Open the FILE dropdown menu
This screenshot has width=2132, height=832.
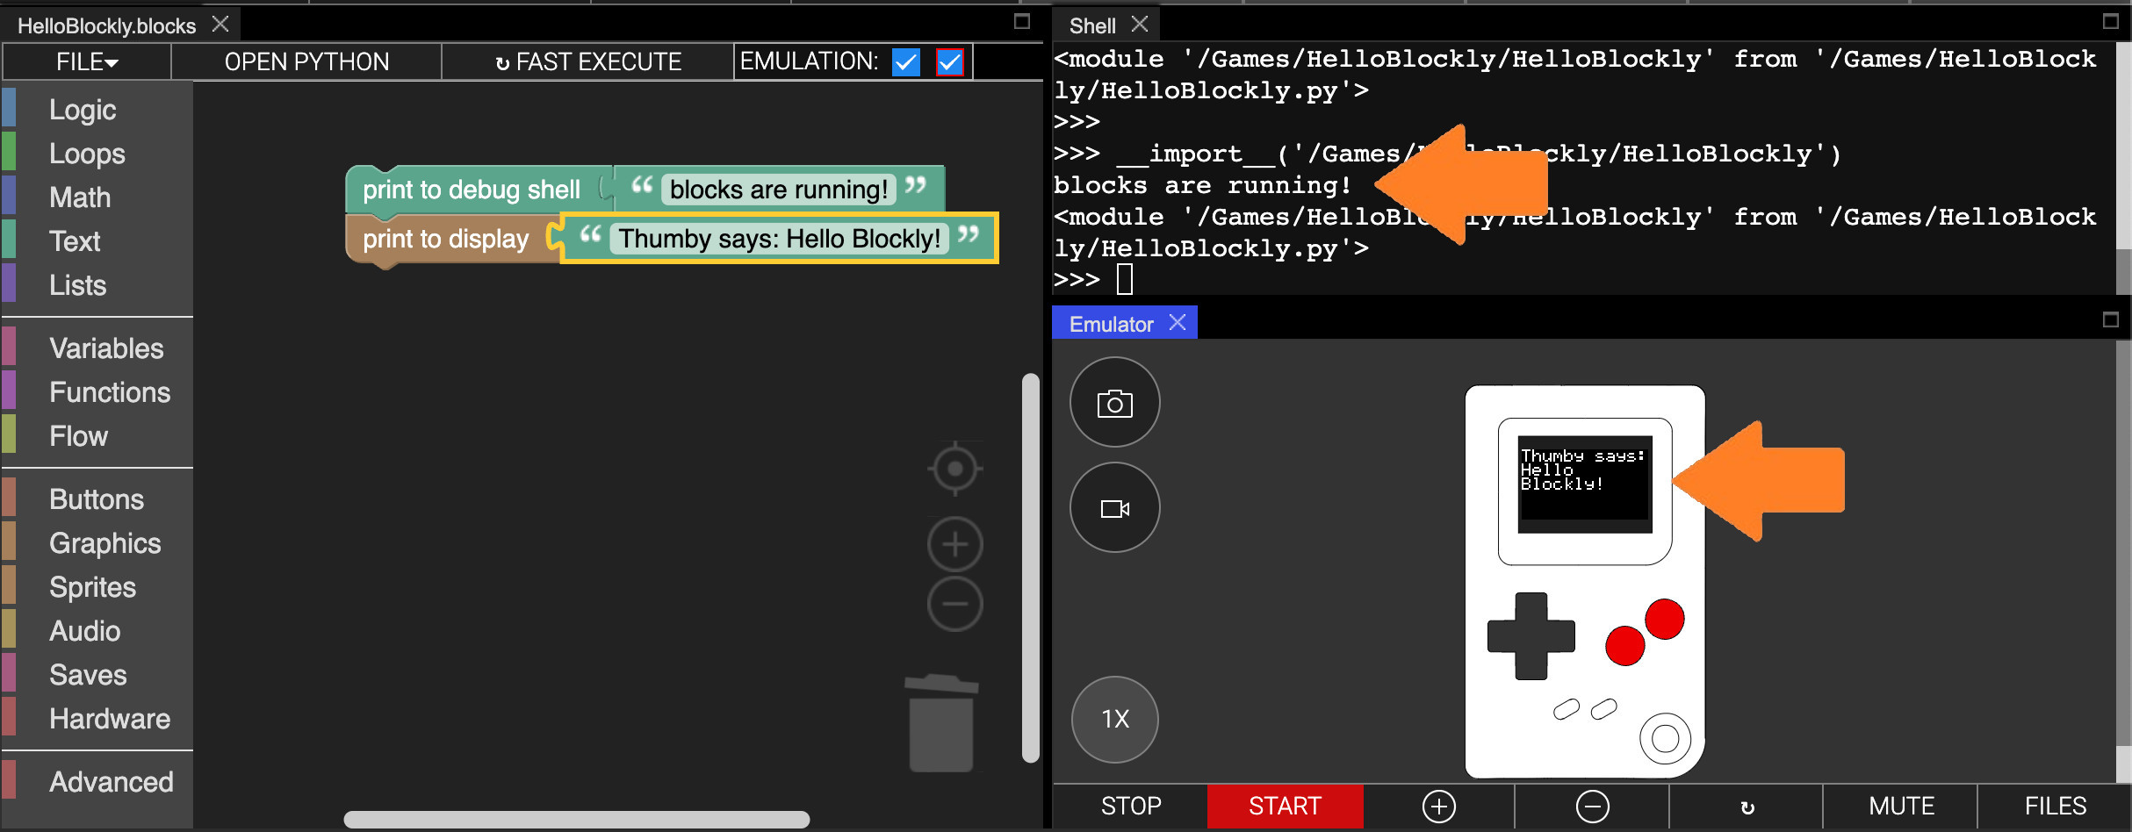pyautogui.click(x=87, y=62)
